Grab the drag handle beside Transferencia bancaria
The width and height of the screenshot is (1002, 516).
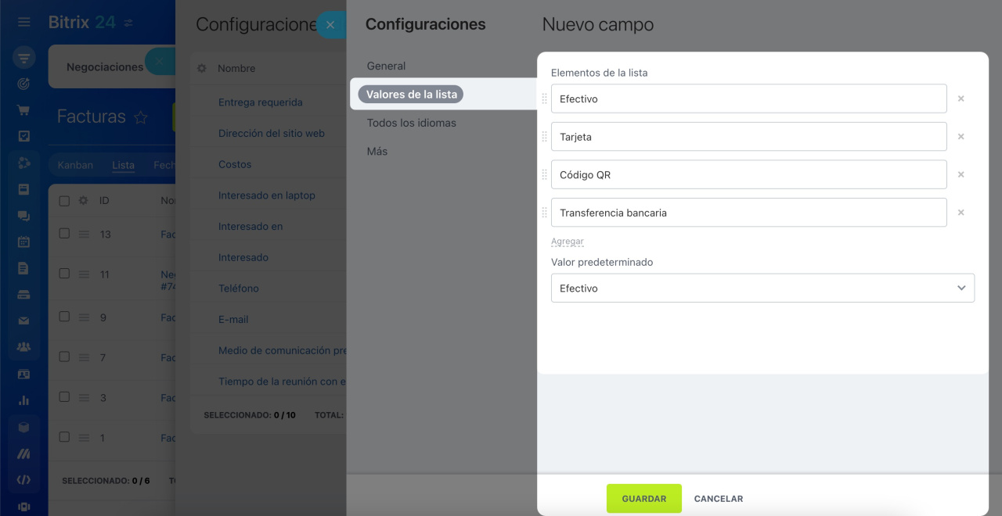(x=545, y=213)
